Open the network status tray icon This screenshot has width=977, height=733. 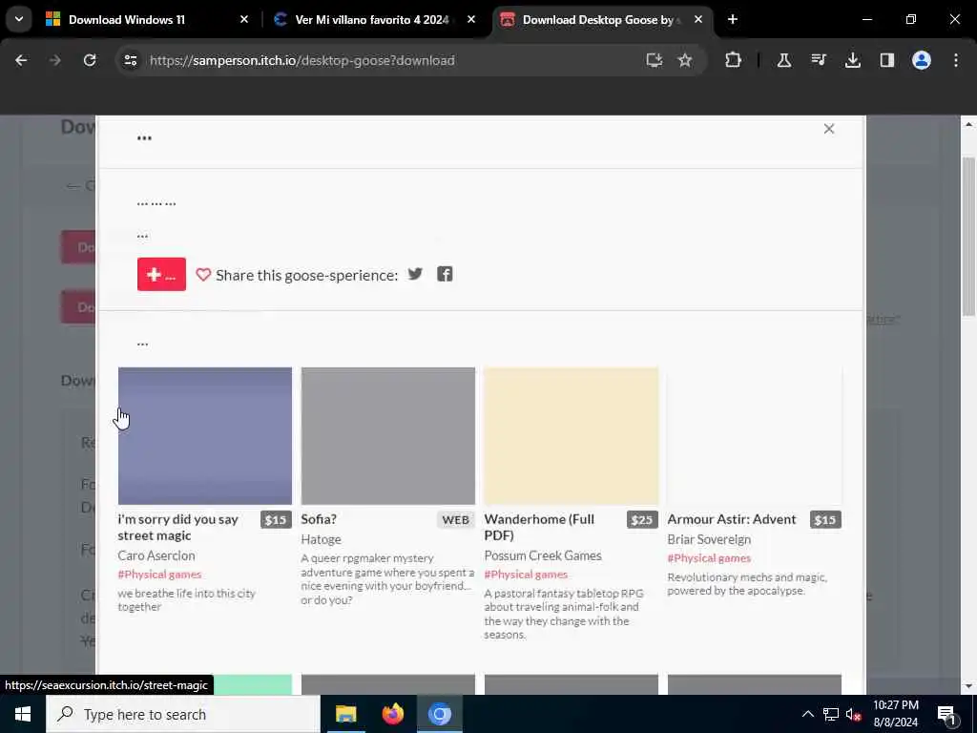click(831, 714)
